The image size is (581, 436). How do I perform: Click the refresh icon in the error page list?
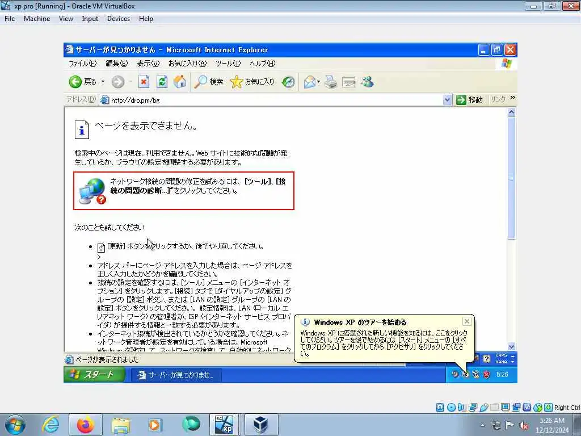click(101, 248)
